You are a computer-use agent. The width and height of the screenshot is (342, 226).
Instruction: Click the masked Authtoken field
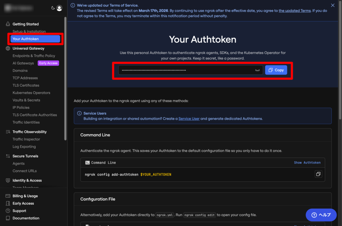click(x=187, y=70)
